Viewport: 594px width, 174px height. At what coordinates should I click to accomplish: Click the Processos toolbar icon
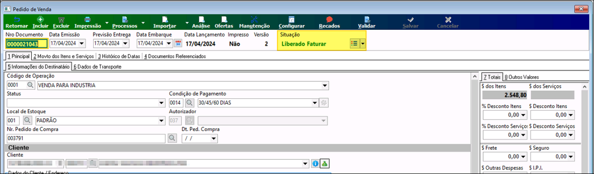tap(125, 20)
